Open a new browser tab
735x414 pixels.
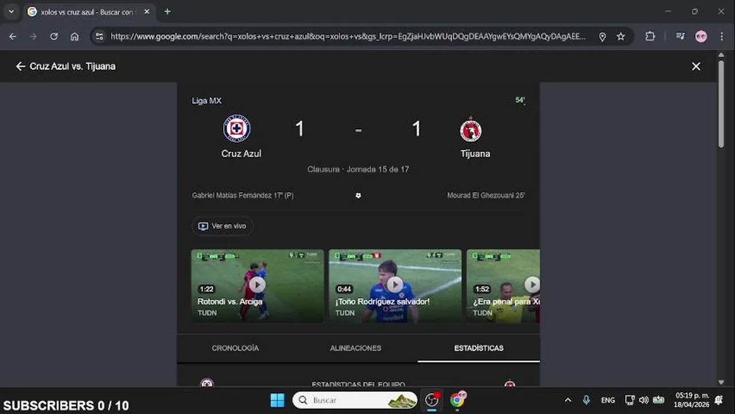pyautogui.click(x=167, y=11)
